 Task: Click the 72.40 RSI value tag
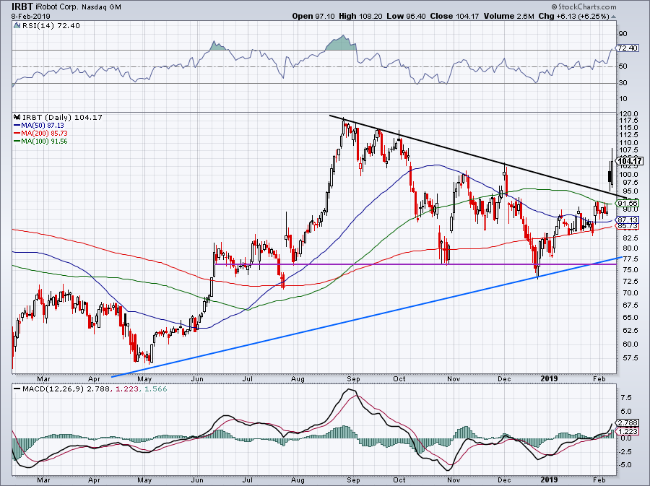[x=628, y=48]
